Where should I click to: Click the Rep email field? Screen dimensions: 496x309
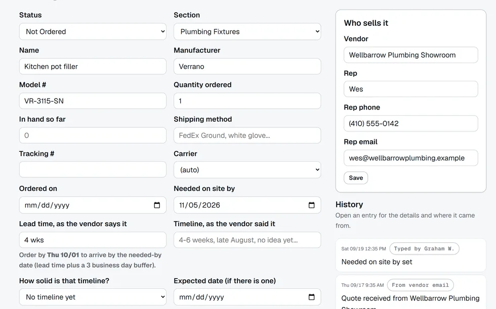(411, 158)
